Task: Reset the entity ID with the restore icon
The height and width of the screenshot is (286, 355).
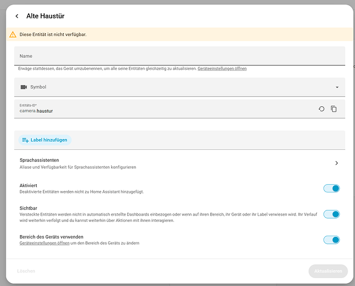Action: point(321,109)
